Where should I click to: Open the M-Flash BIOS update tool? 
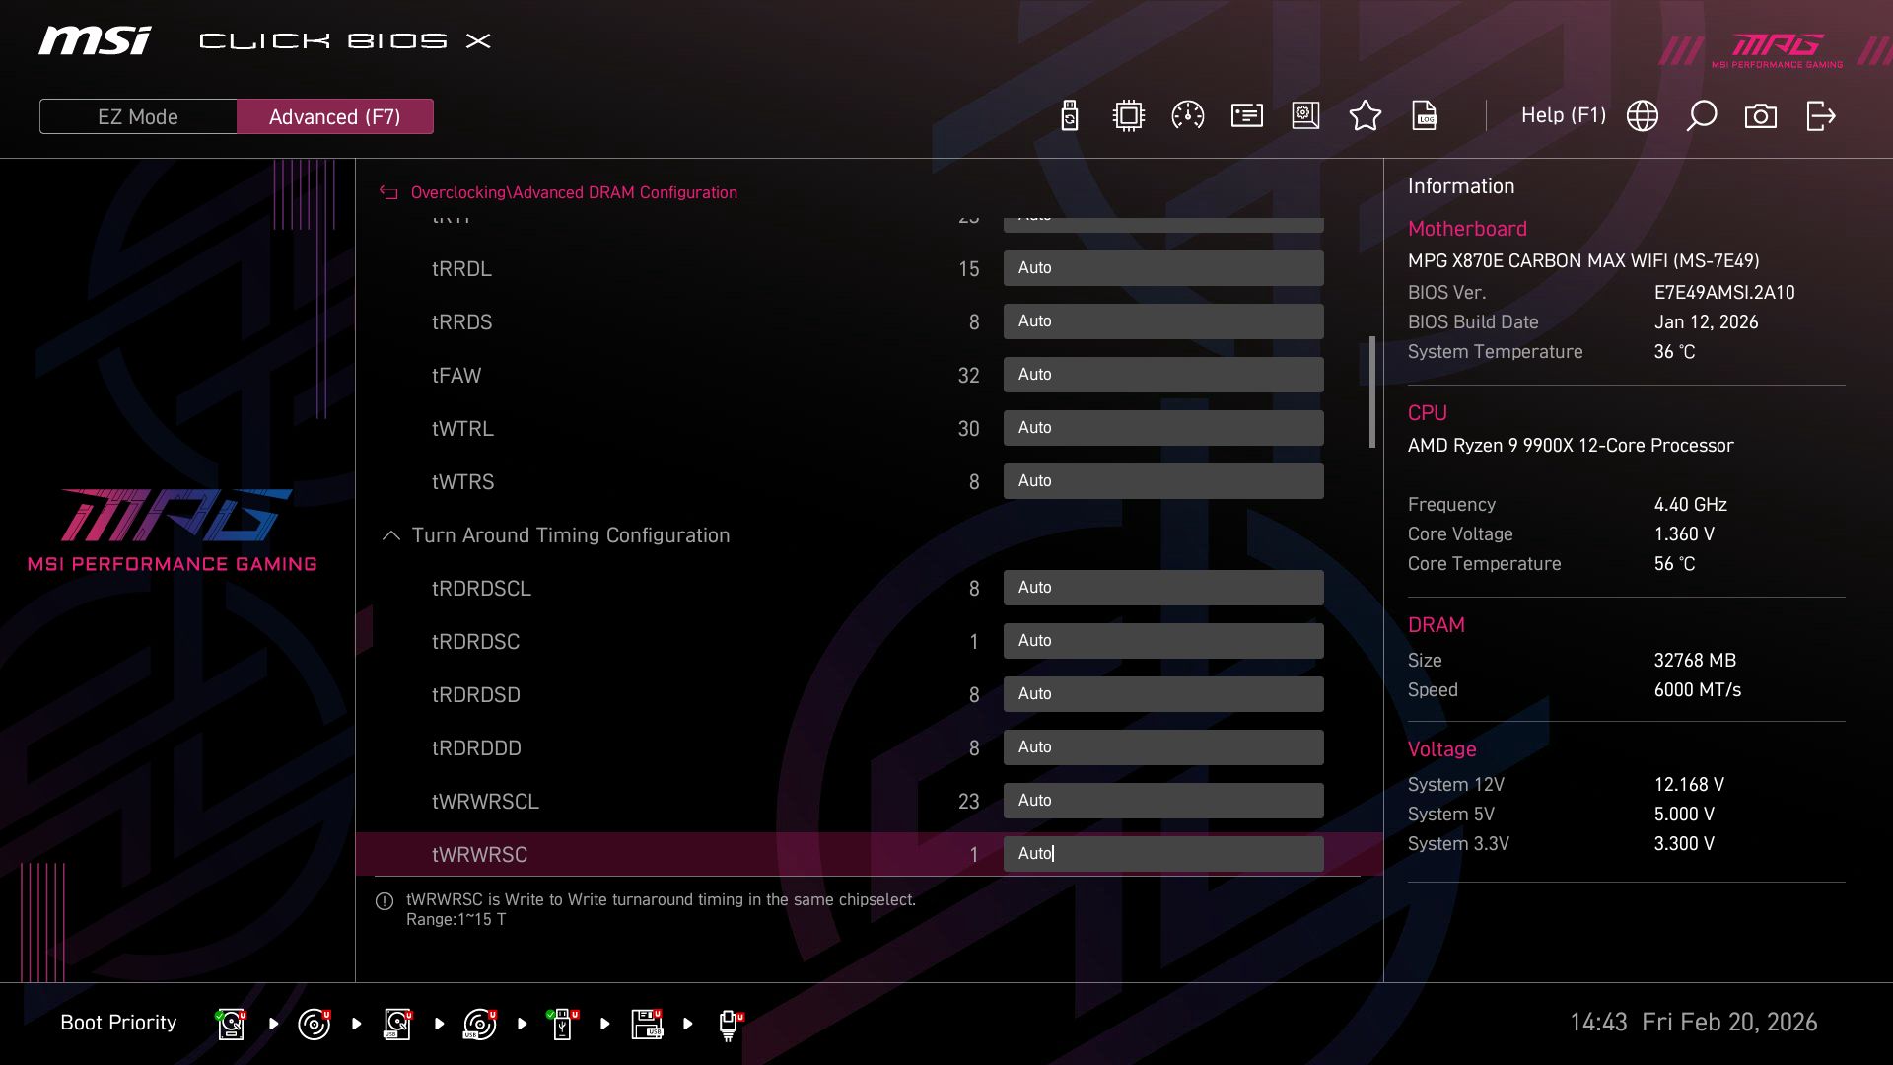coord(1068,115)
